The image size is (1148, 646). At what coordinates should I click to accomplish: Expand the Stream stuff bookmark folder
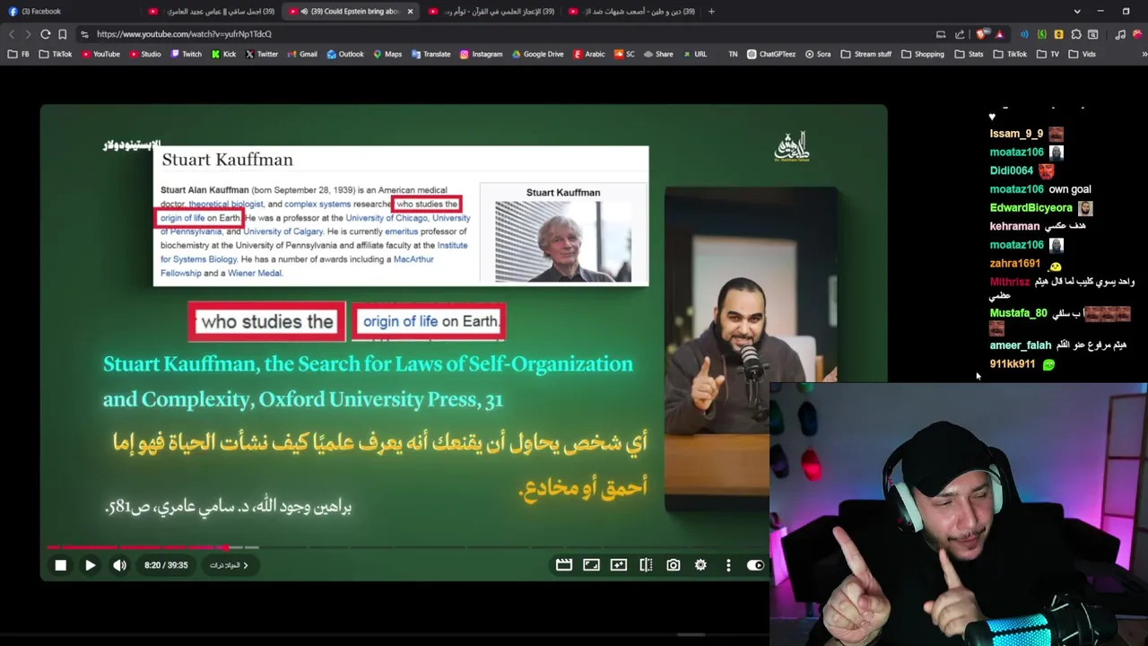point(866,54)
